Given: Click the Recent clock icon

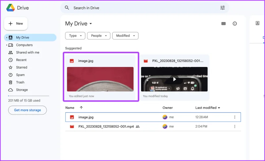Looking at the screenshot, I should [11, 60].
